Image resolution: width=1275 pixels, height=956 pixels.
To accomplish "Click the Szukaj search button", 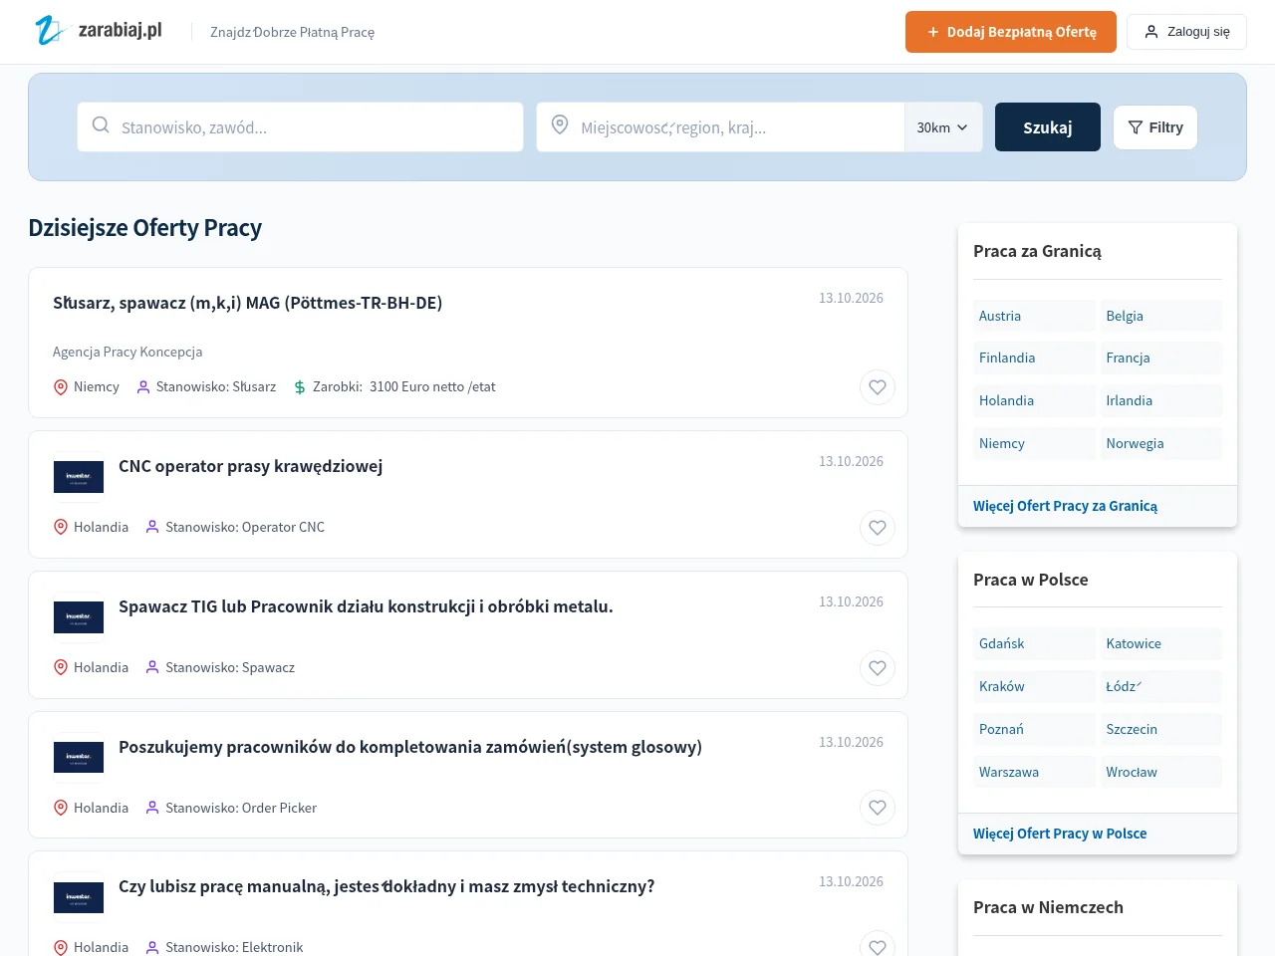I will [1048, 127].
